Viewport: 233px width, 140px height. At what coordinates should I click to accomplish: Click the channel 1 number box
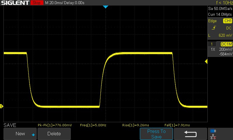pyautogui.click(x=212, y=44)
